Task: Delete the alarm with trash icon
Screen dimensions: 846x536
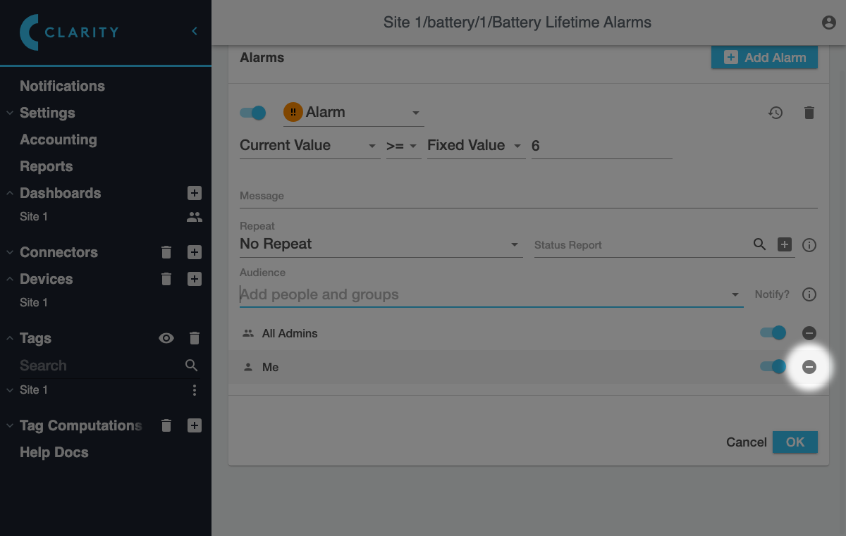Action: tap(809, 113)
